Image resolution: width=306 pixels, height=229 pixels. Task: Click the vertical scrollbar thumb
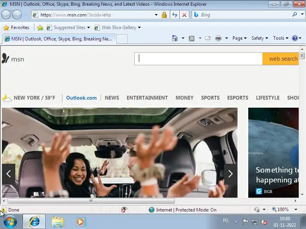302,56
